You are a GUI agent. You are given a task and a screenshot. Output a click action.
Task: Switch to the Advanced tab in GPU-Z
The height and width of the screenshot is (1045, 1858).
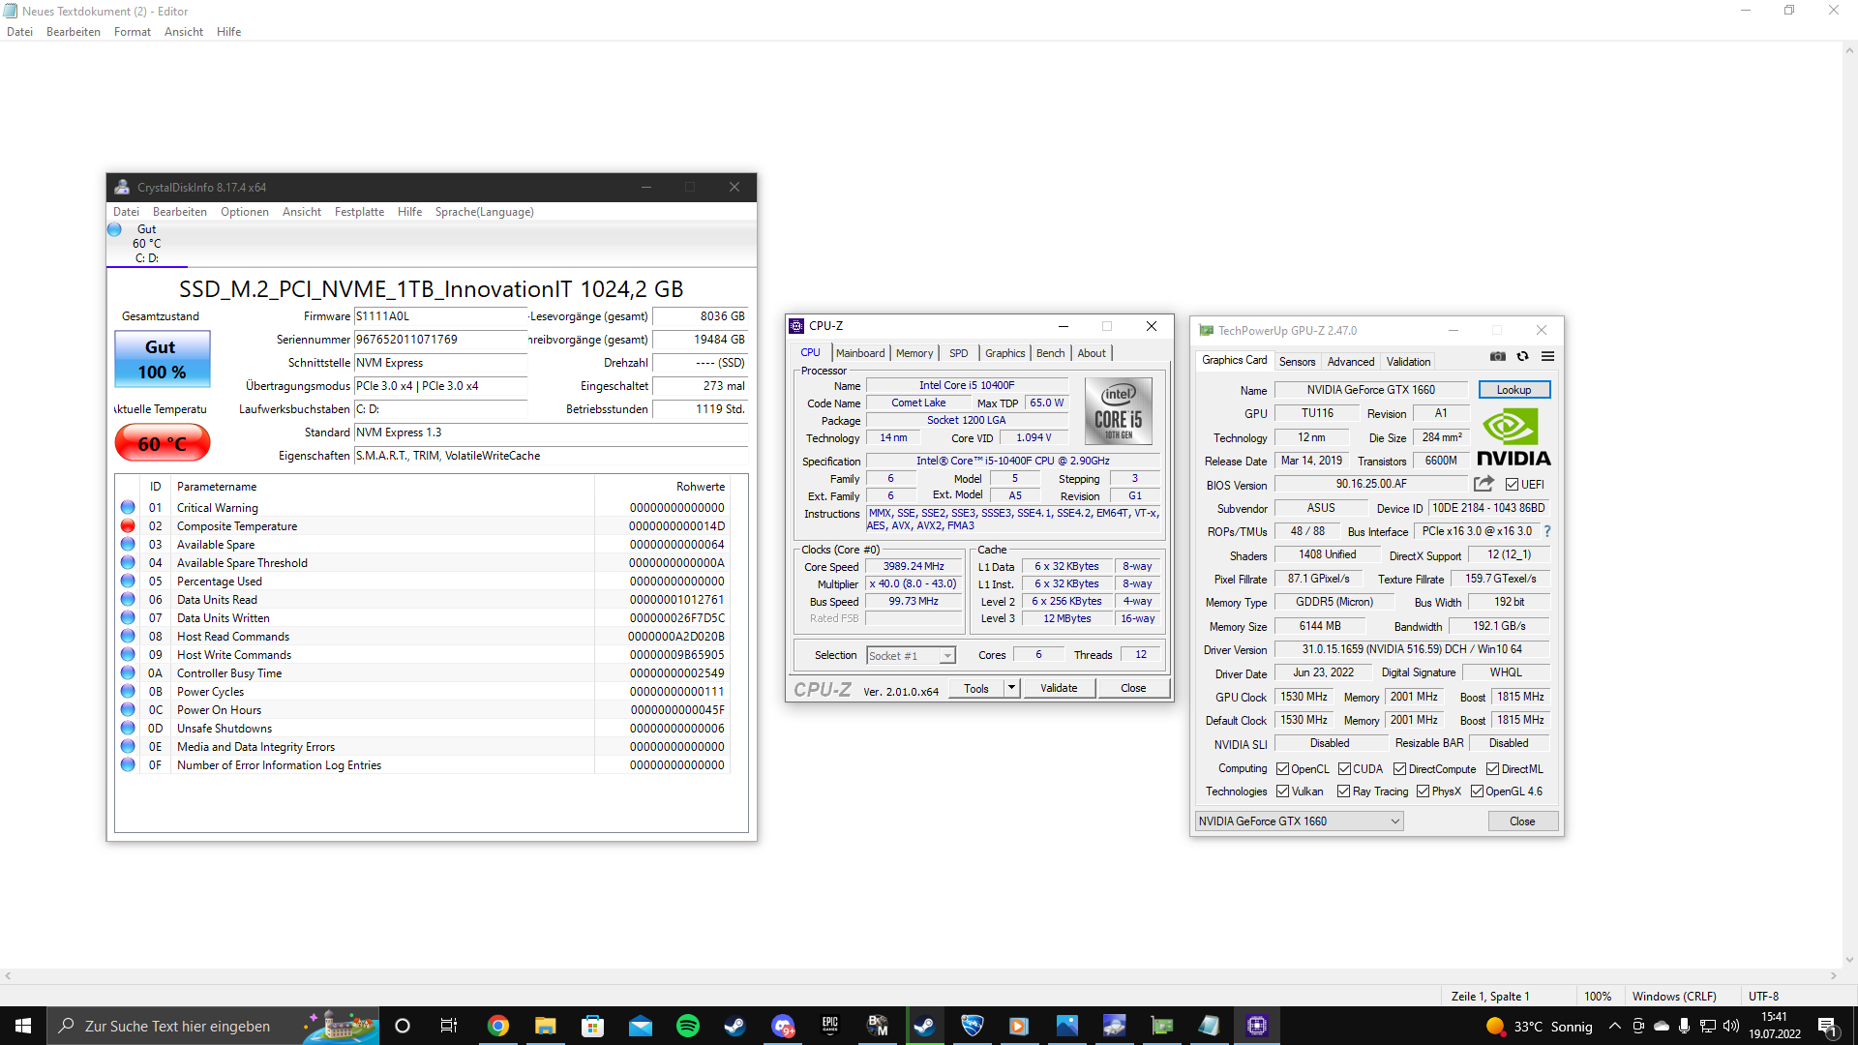tap(1351, 362)
